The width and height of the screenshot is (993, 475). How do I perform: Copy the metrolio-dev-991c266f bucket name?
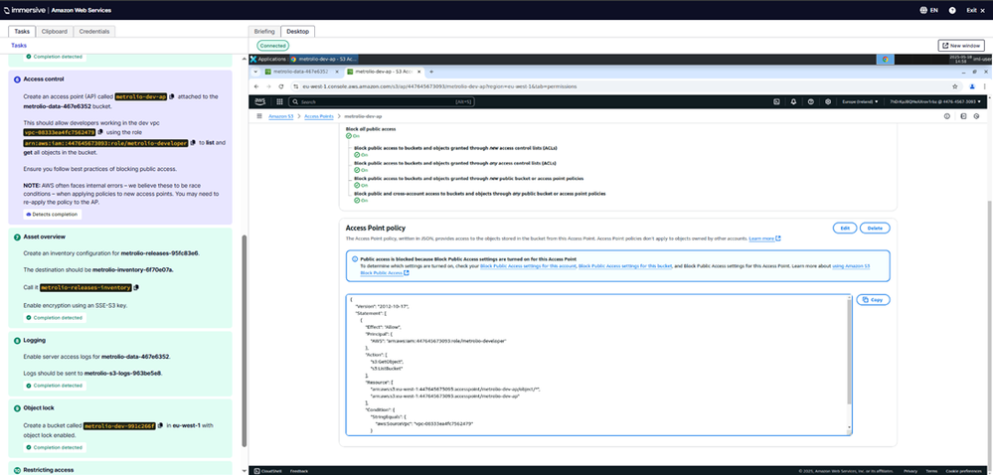point(161,425)
